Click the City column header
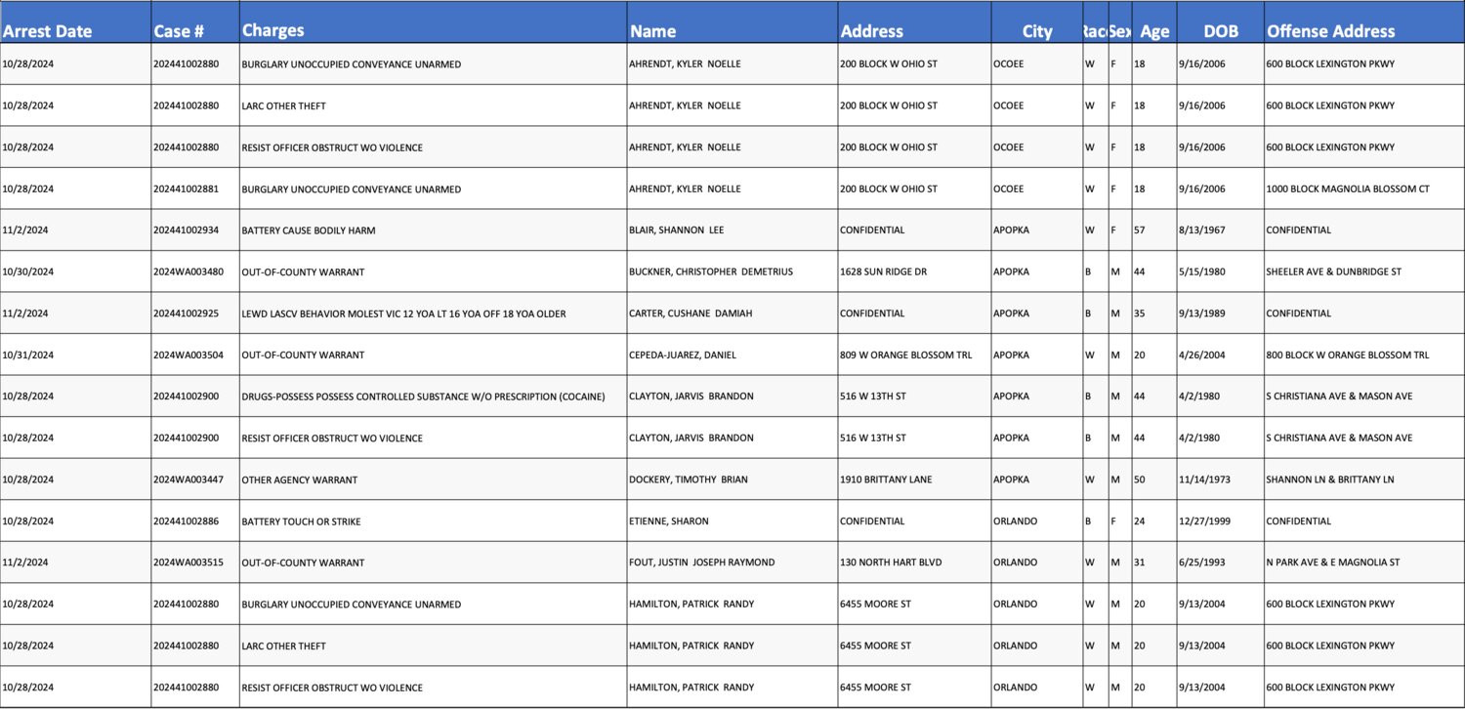 1036,22
